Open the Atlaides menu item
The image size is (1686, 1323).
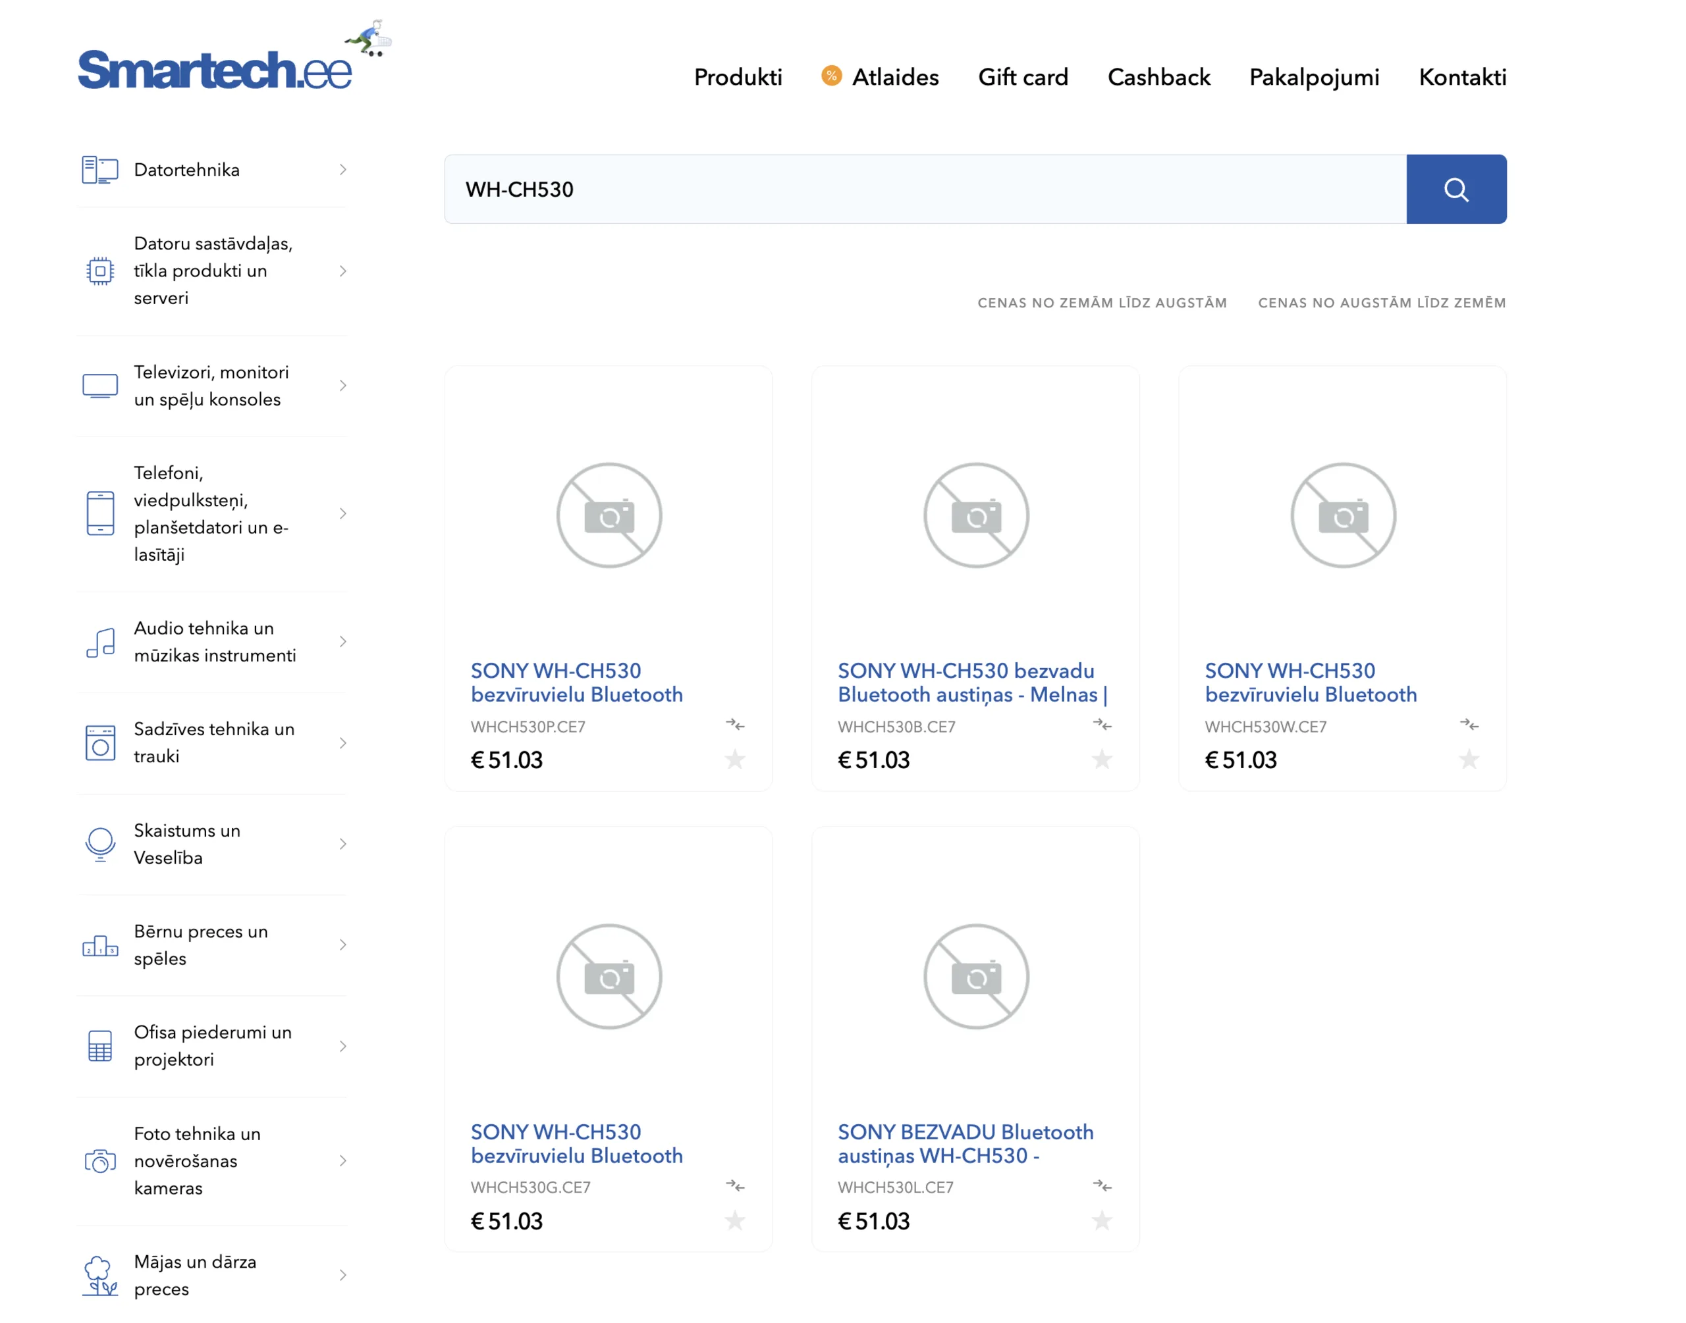tap(895, 77)
